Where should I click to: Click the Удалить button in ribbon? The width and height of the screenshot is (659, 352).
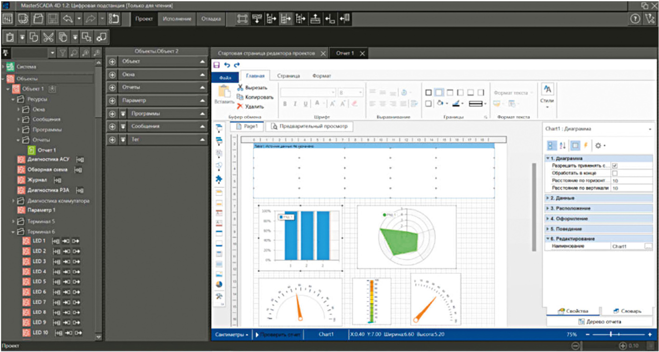[250, 106]
